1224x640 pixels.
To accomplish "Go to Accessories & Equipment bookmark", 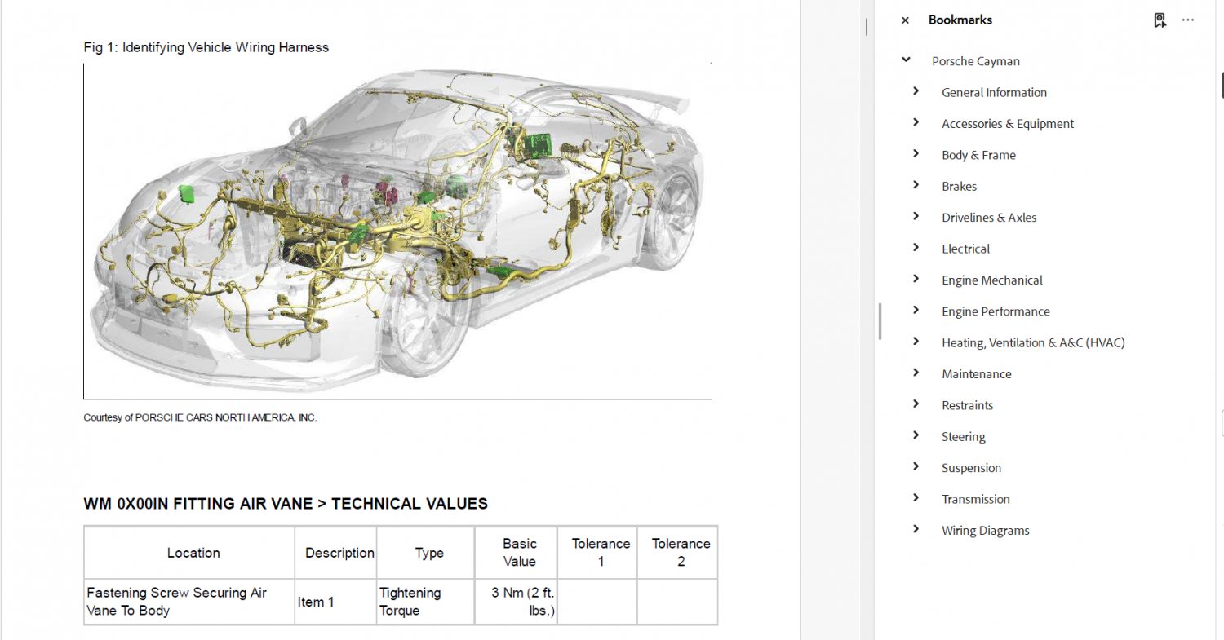I will coord(1008,124).
